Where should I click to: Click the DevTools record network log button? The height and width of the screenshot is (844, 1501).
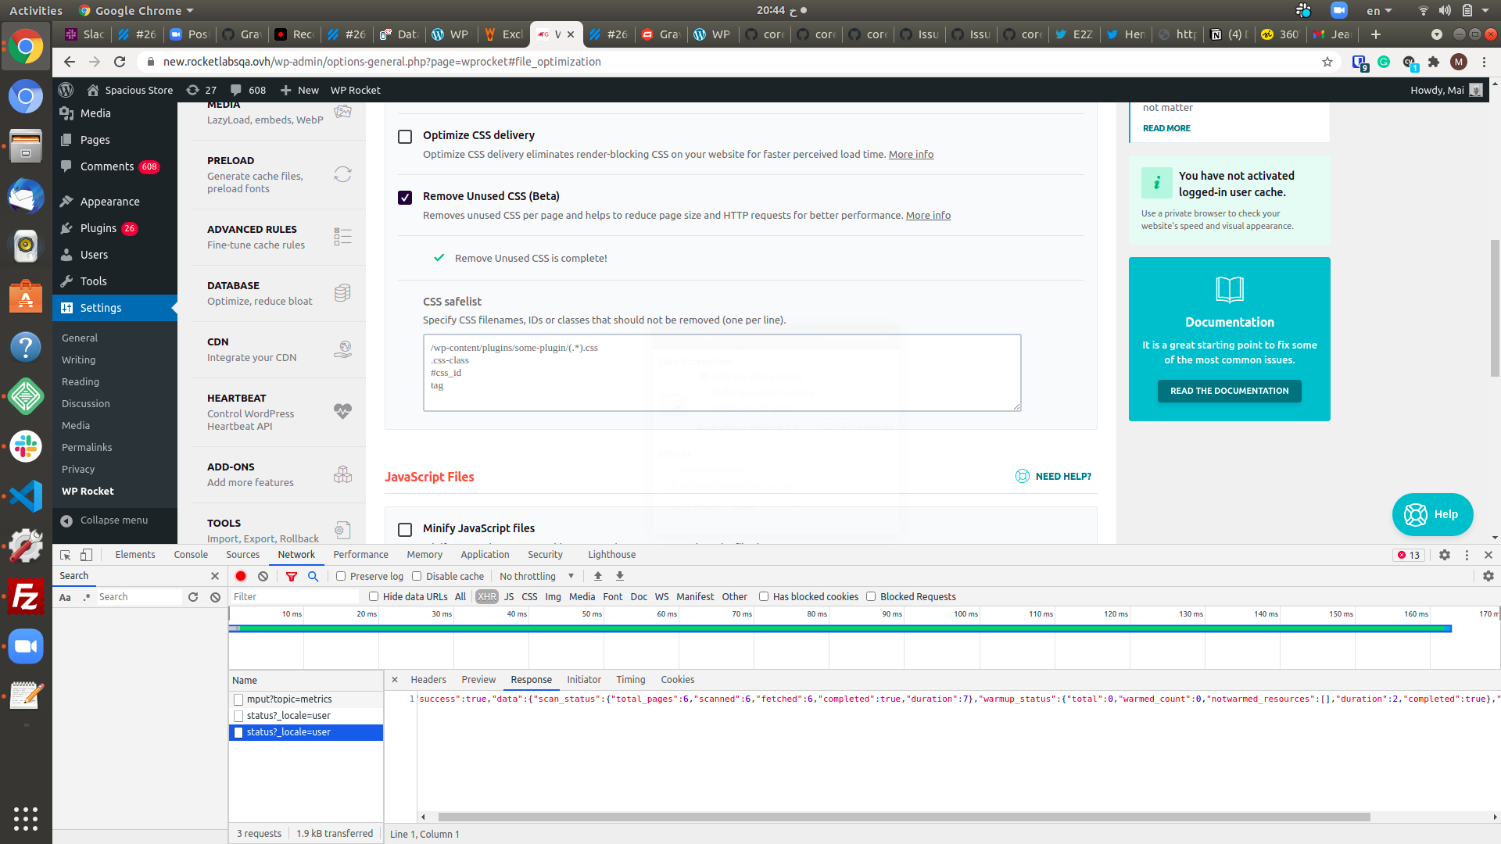(x=241, y=576)
